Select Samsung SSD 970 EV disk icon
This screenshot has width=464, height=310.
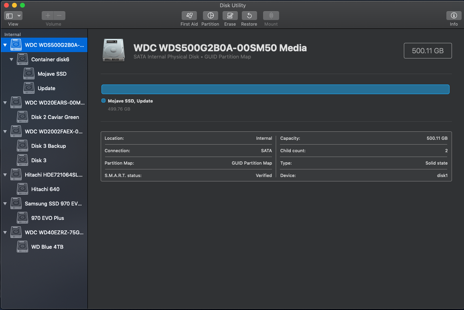pos(16,203)
